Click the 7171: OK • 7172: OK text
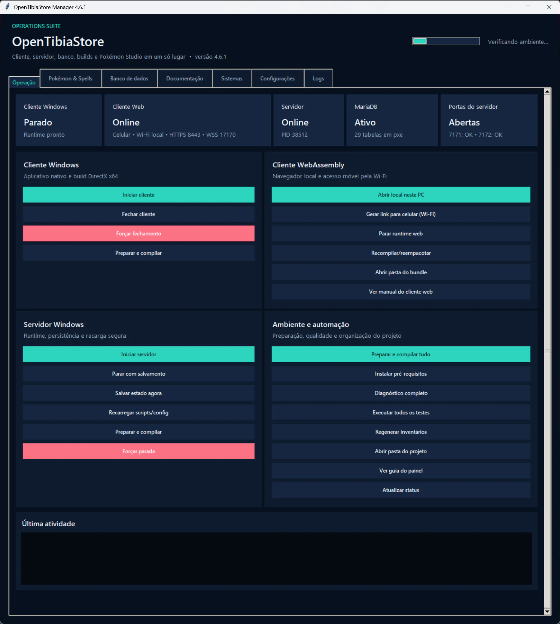This screenshot has height=624, width=560. coord(475,135)
